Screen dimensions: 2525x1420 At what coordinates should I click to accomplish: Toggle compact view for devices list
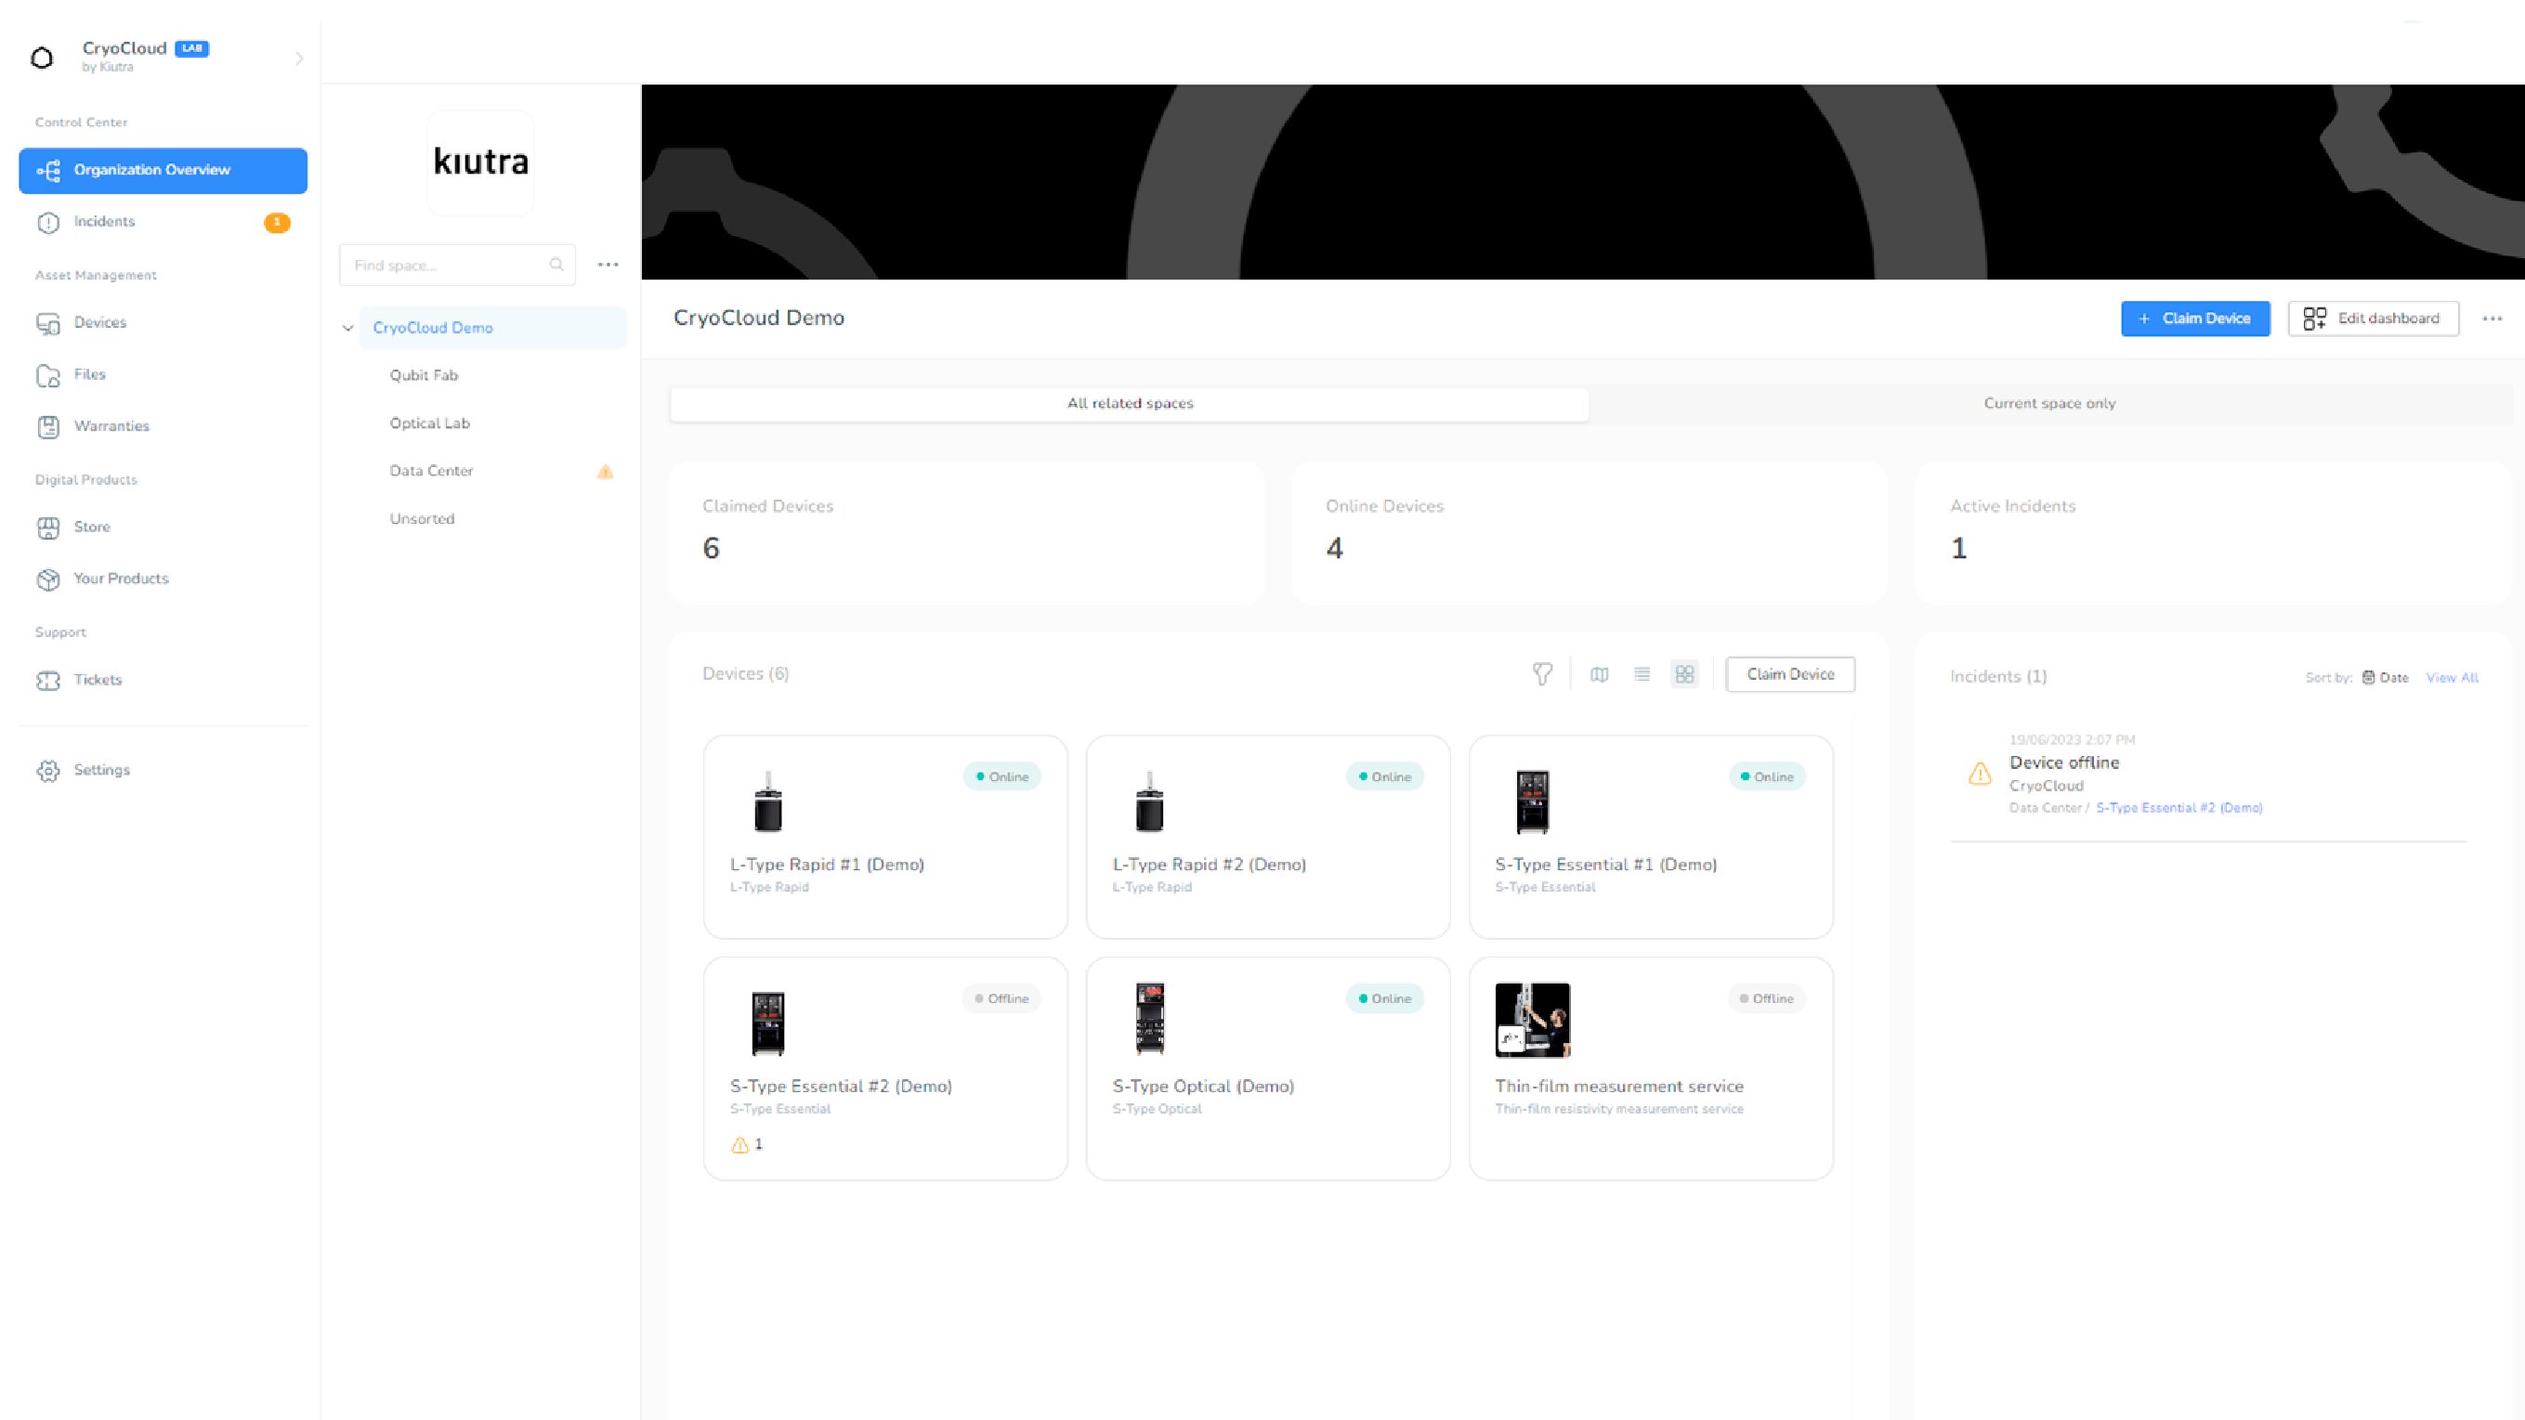click(1641, 672)
